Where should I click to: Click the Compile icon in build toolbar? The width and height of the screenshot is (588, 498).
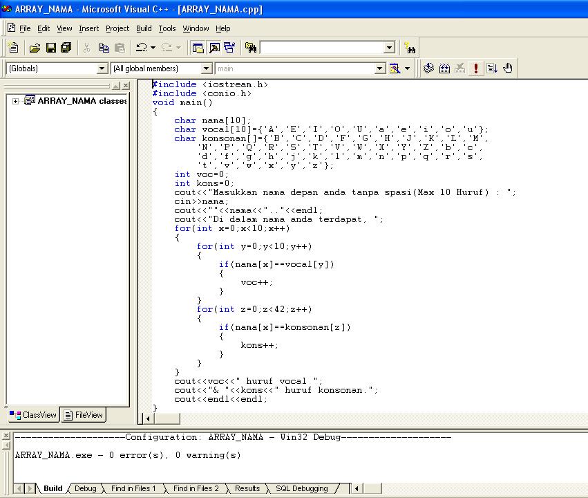[x=428, y=68]
